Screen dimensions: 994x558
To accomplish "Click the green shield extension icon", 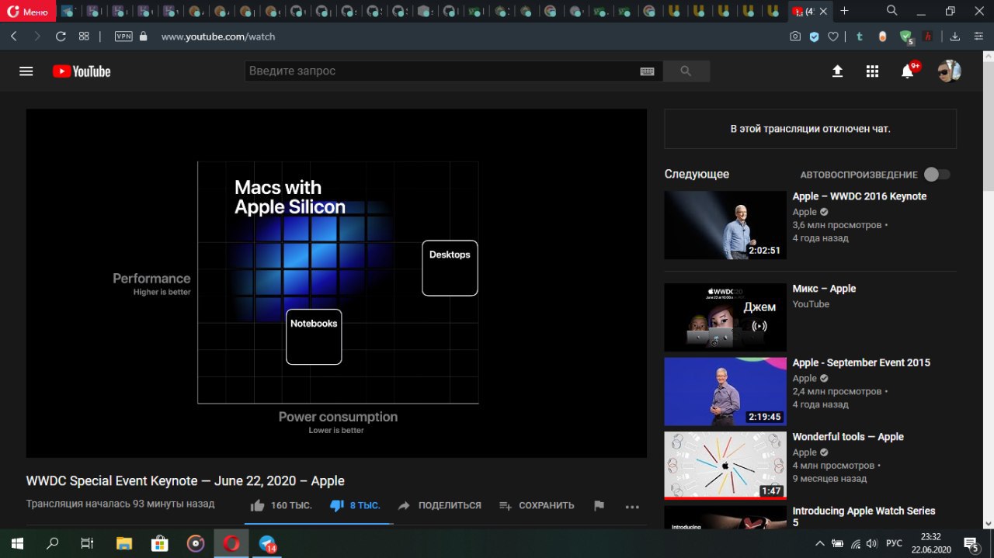I will (906, 36).
